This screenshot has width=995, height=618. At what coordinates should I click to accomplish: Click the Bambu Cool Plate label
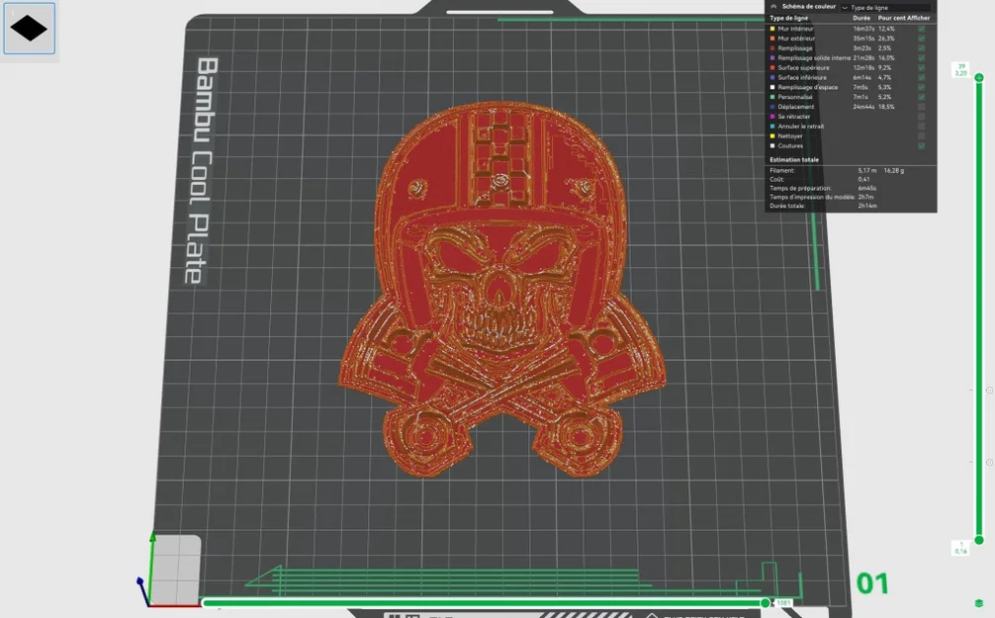pos(203,171)
